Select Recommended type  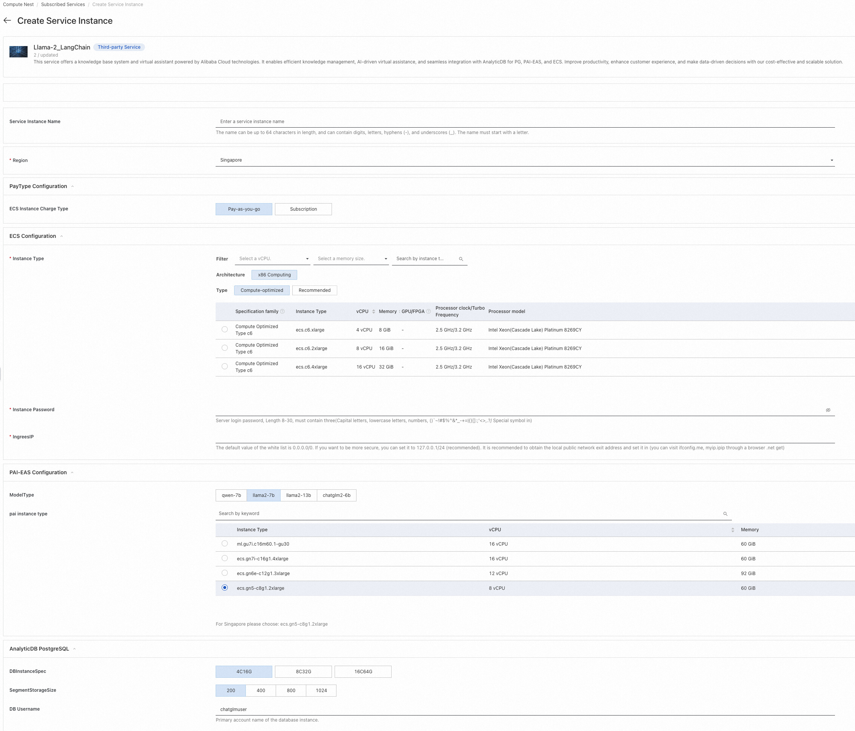point(315,290)
